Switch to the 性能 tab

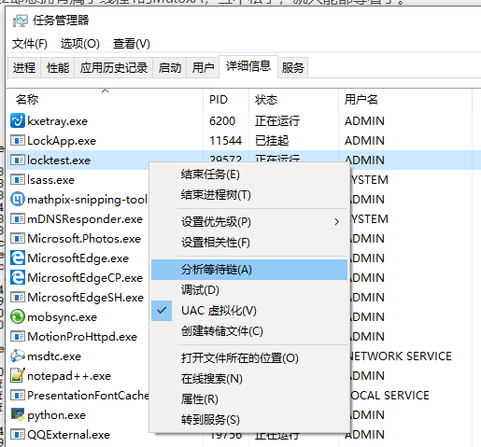point(58,67)
